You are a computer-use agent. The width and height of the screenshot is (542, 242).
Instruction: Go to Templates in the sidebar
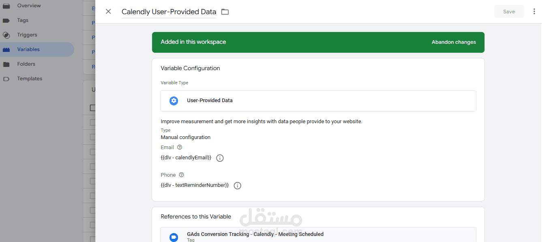click(30, 79)
